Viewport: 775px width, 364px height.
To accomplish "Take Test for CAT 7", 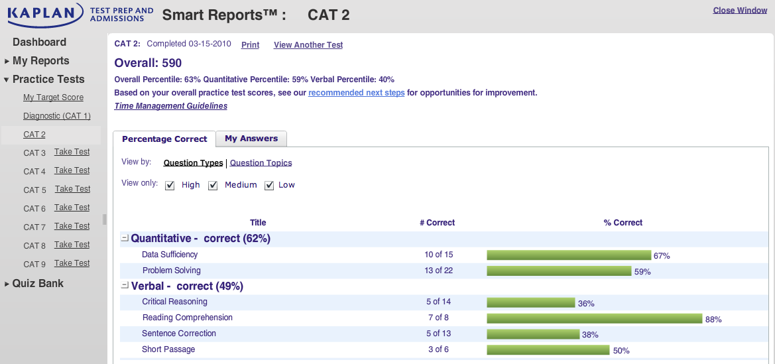I will [x=72, y=226].
